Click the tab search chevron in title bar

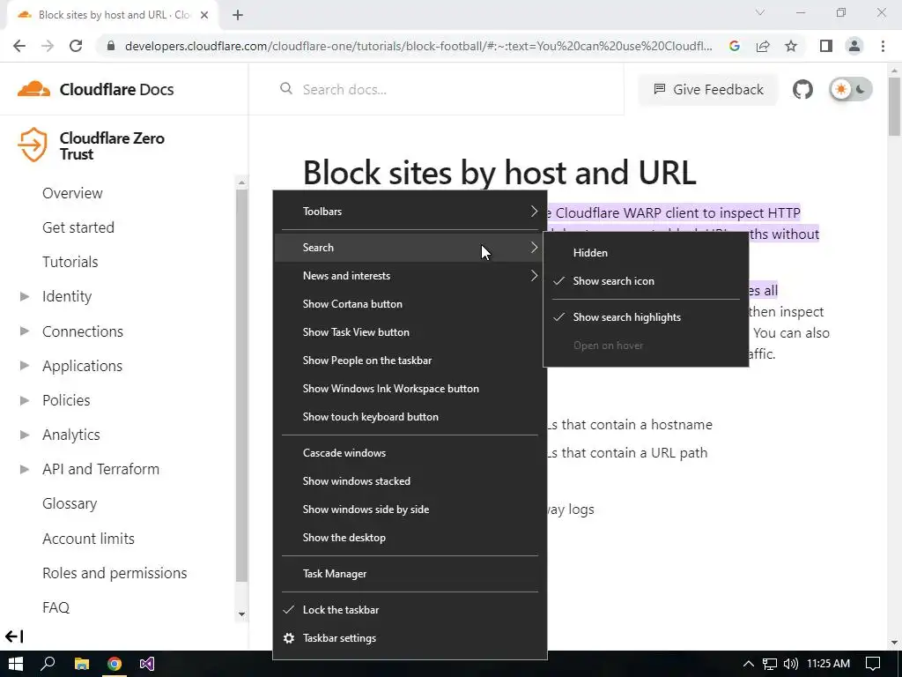pos(760,12)
